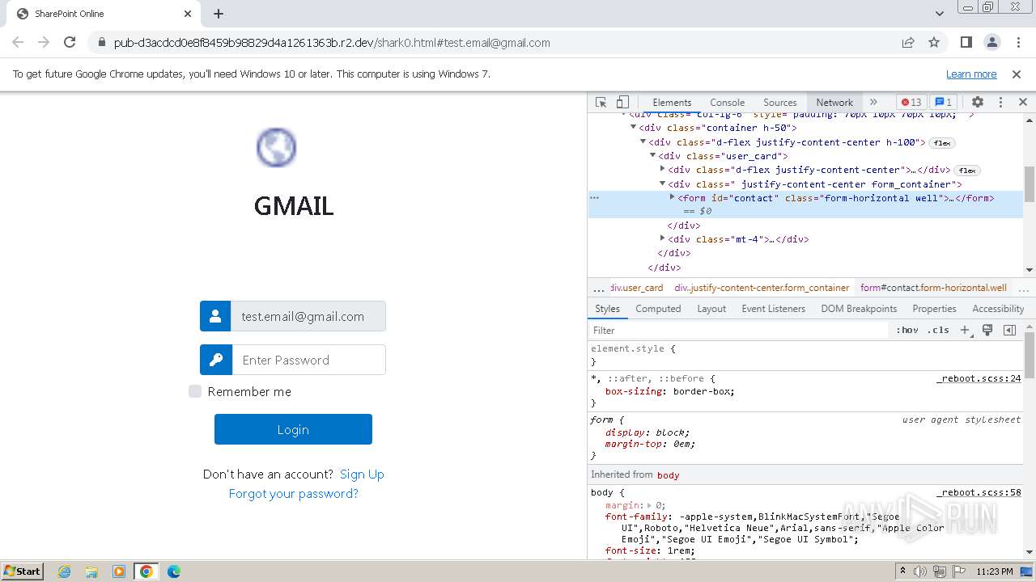
Task: Open the _reboot.scss:24 source link
Action: (x=979, y=378)
